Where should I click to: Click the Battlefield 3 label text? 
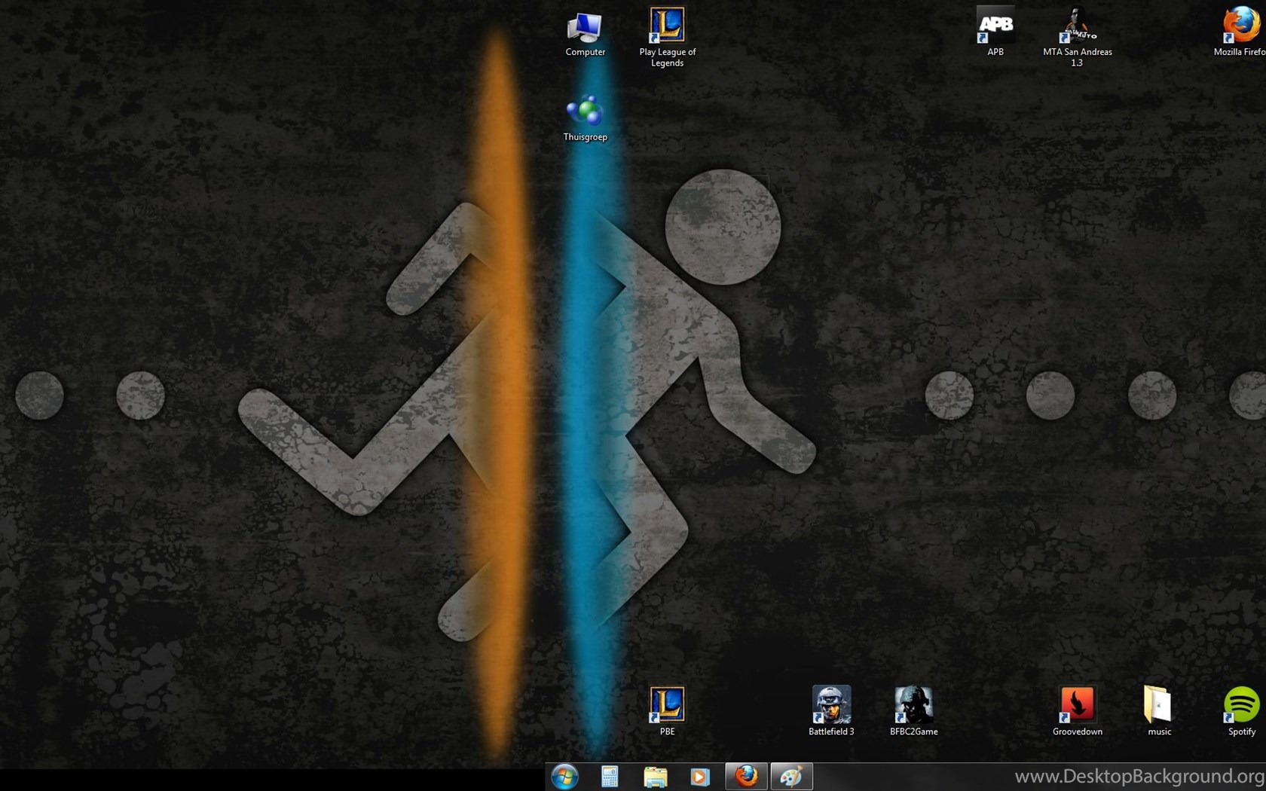(x=831, y=731)
